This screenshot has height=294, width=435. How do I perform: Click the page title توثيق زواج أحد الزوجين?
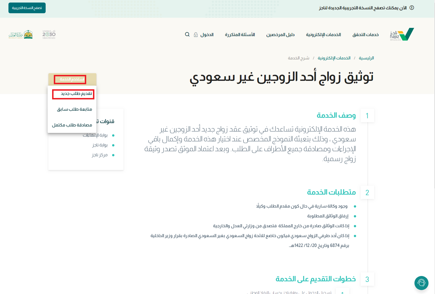281,77
